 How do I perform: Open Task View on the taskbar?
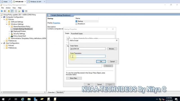tap(16, 99)
